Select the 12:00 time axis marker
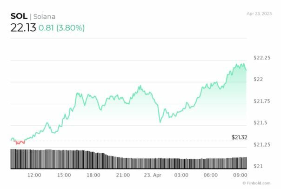 [34, 175]
